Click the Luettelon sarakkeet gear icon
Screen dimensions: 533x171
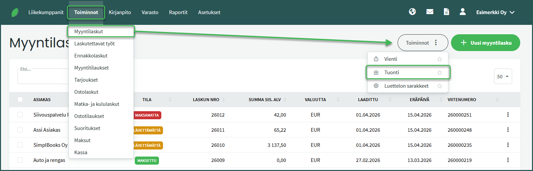(376, 86)
